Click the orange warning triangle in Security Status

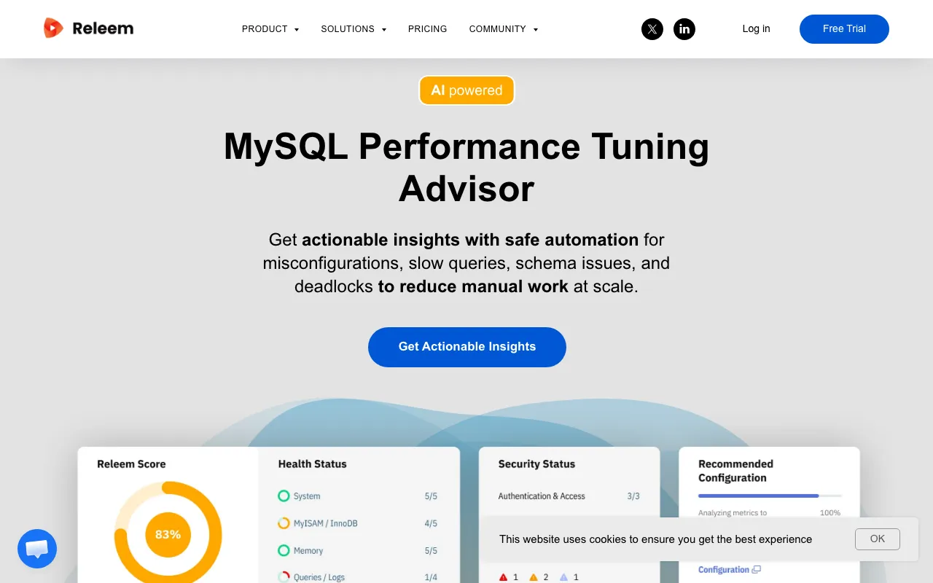coord(534,577)
